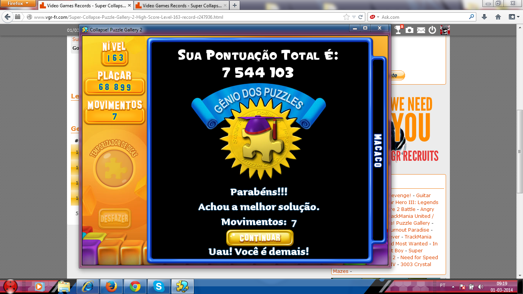The image size is (523, 294).
Task: Expand the URL history dropdown arrow
Action: point(354,17)
